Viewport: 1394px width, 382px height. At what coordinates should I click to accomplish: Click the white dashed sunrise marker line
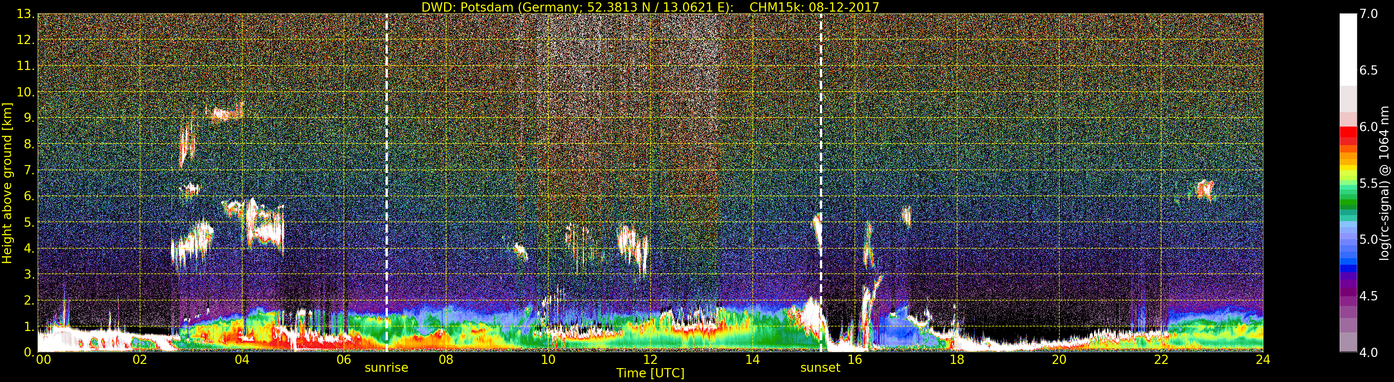[386, 183]
